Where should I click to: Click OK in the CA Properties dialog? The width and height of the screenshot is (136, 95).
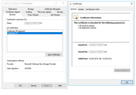20,85
